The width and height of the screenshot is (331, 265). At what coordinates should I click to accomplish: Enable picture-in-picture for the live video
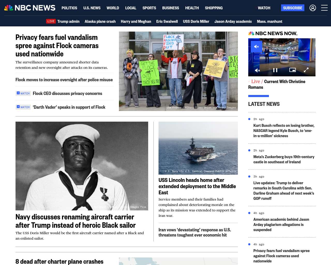[292, 70]
